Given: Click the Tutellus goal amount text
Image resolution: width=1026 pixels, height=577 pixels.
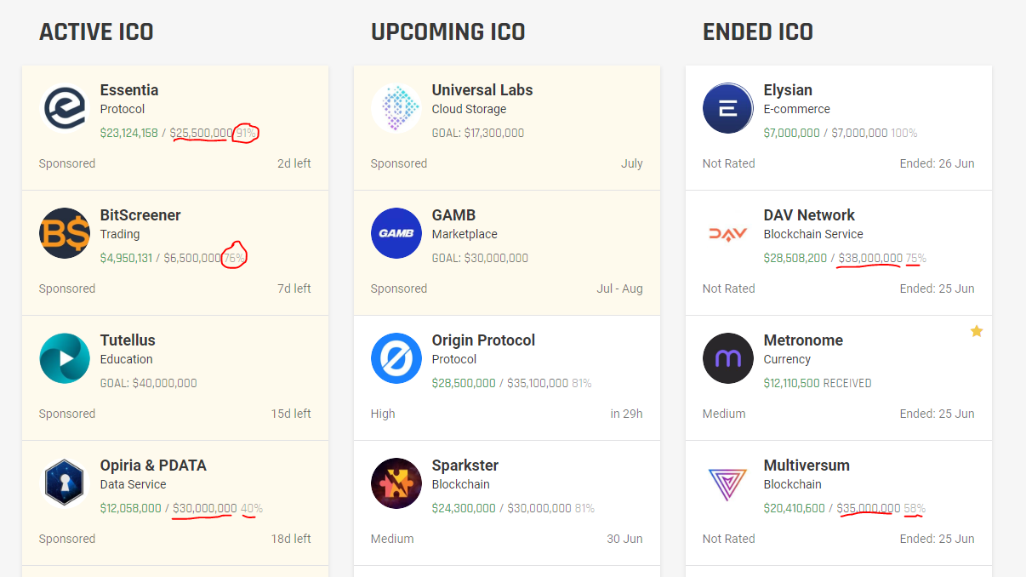Looking at the screenshot, I should (149, 383).
